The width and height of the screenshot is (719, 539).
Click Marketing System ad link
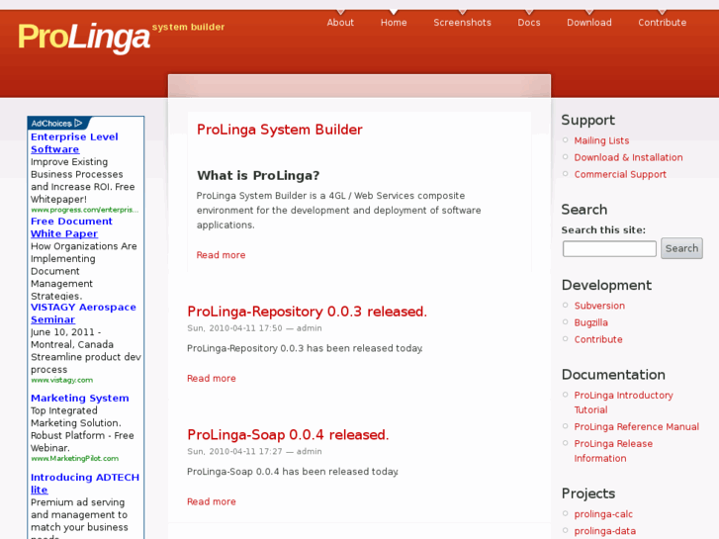click(x=80, y=399)
